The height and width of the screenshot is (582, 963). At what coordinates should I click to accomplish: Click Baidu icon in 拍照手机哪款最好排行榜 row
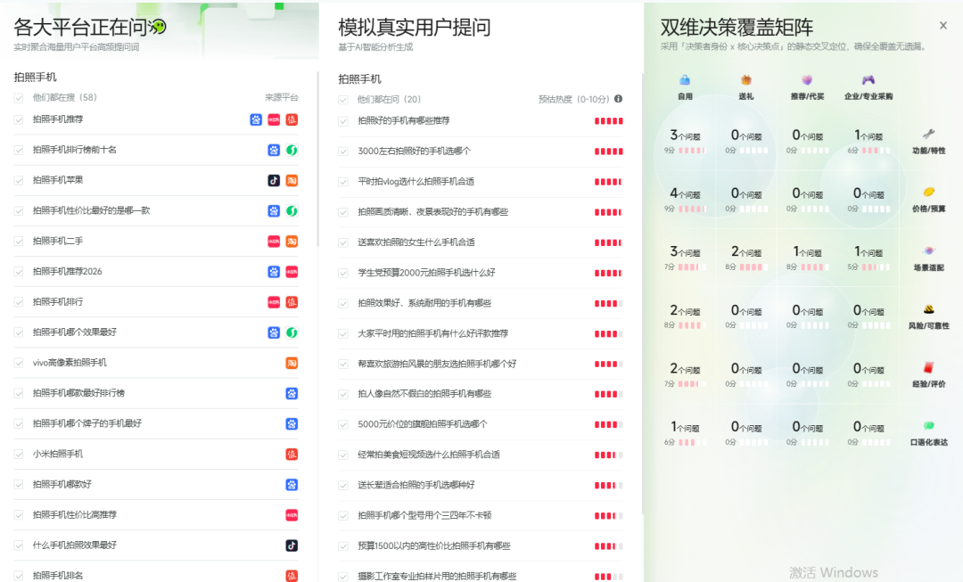click(x=292, y=393)
